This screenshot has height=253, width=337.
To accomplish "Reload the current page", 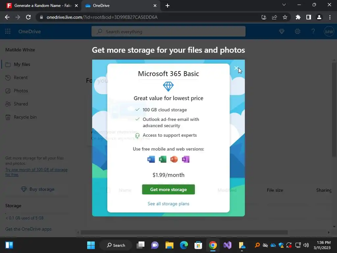I will click(x=28, y=17).
